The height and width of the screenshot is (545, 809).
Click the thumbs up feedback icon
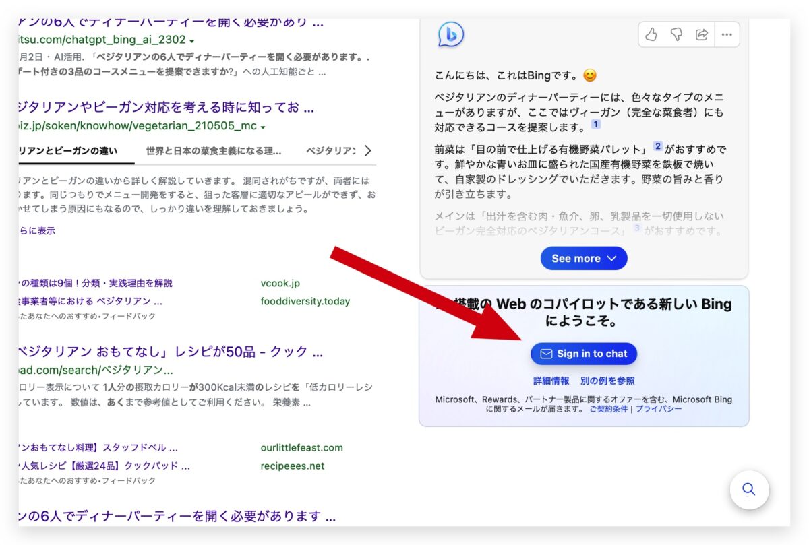(651, 35)
